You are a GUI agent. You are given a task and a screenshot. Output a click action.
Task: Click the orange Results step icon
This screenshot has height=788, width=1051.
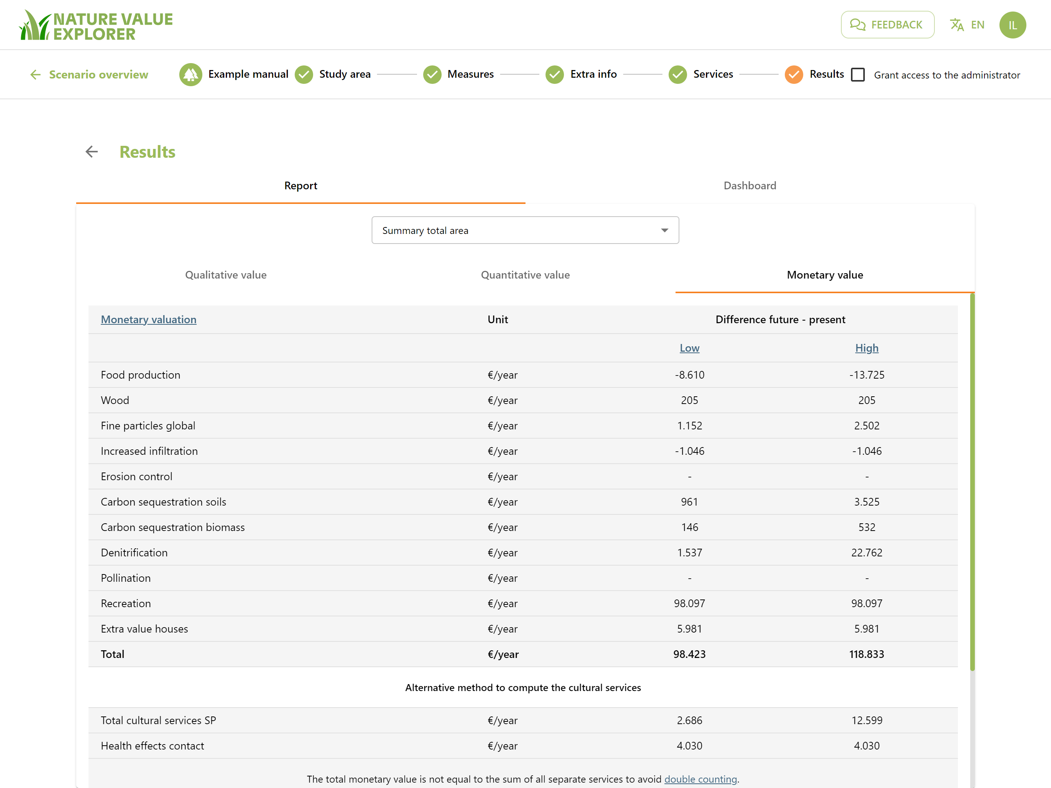coord(794,75)
